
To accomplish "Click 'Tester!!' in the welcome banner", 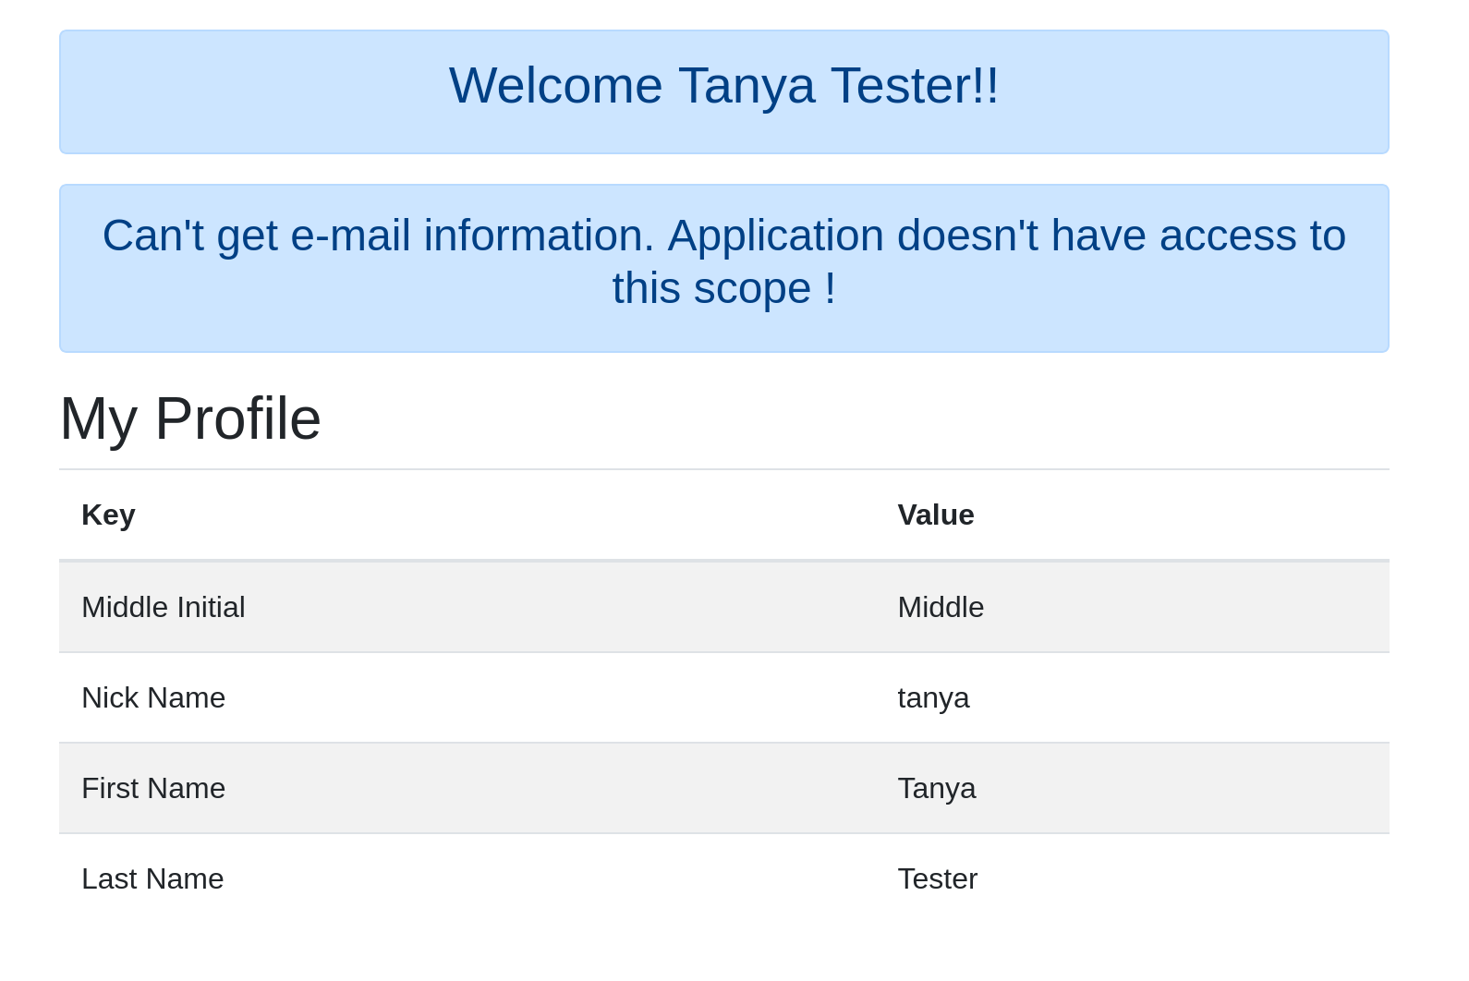I will (x=915, y=86).
